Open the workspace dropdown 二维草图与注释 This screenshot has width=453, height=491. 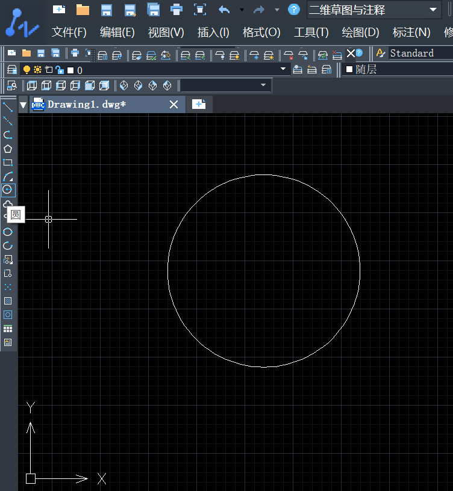[374, 10]
